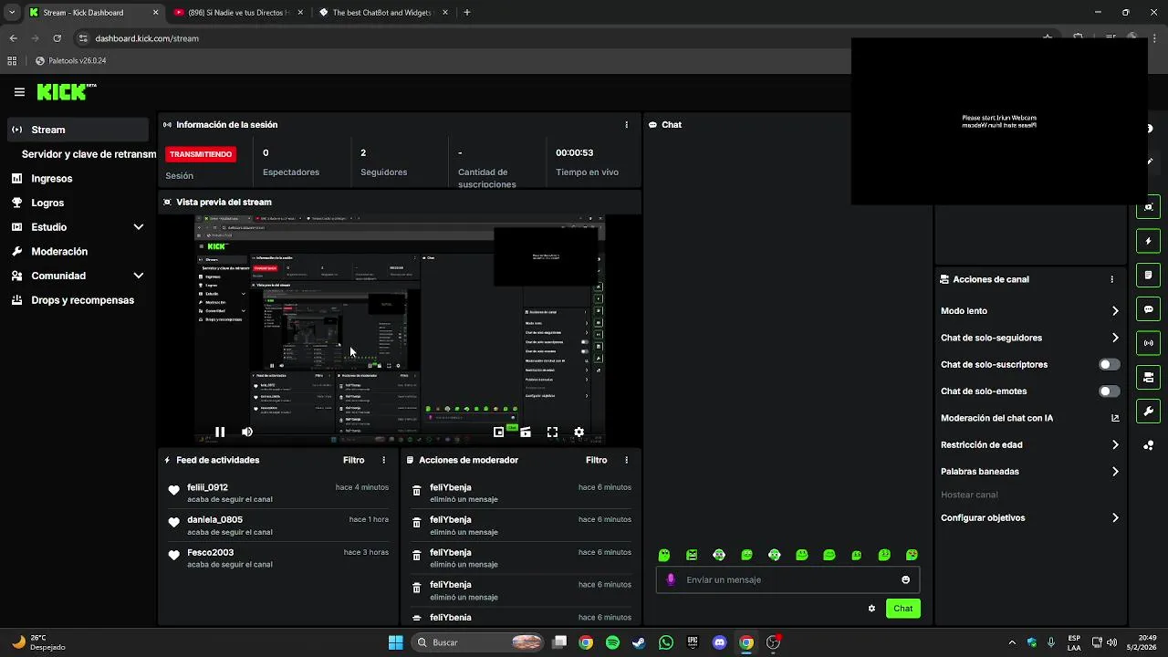Screen dimensions: 1168x657
Task: Open options menu of Acciones de canal
Action: [1111, 279]
